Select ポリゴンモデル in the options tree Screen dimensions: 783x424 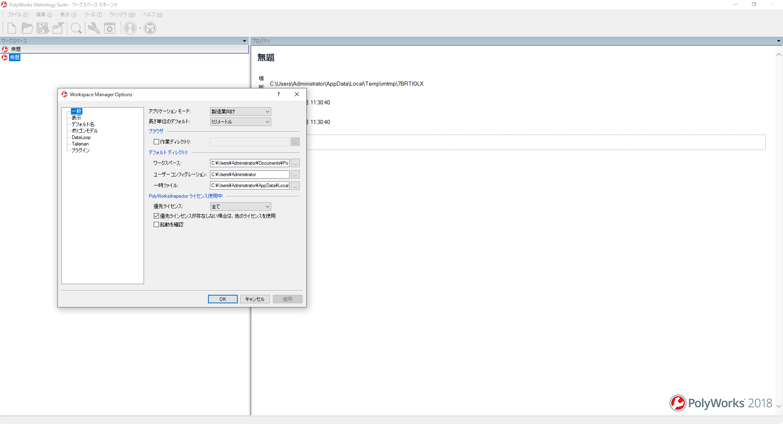[x=84, y=131]
